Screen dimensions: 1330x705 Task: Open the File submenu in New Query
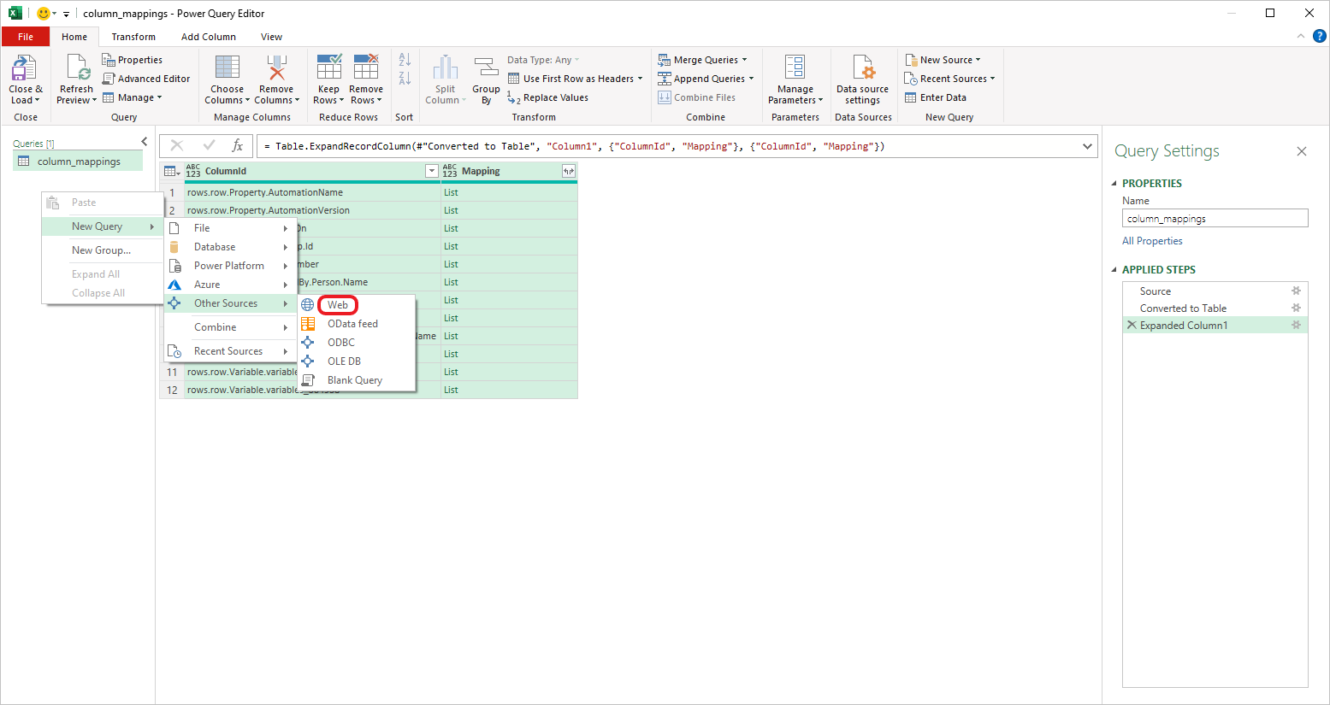230,228
